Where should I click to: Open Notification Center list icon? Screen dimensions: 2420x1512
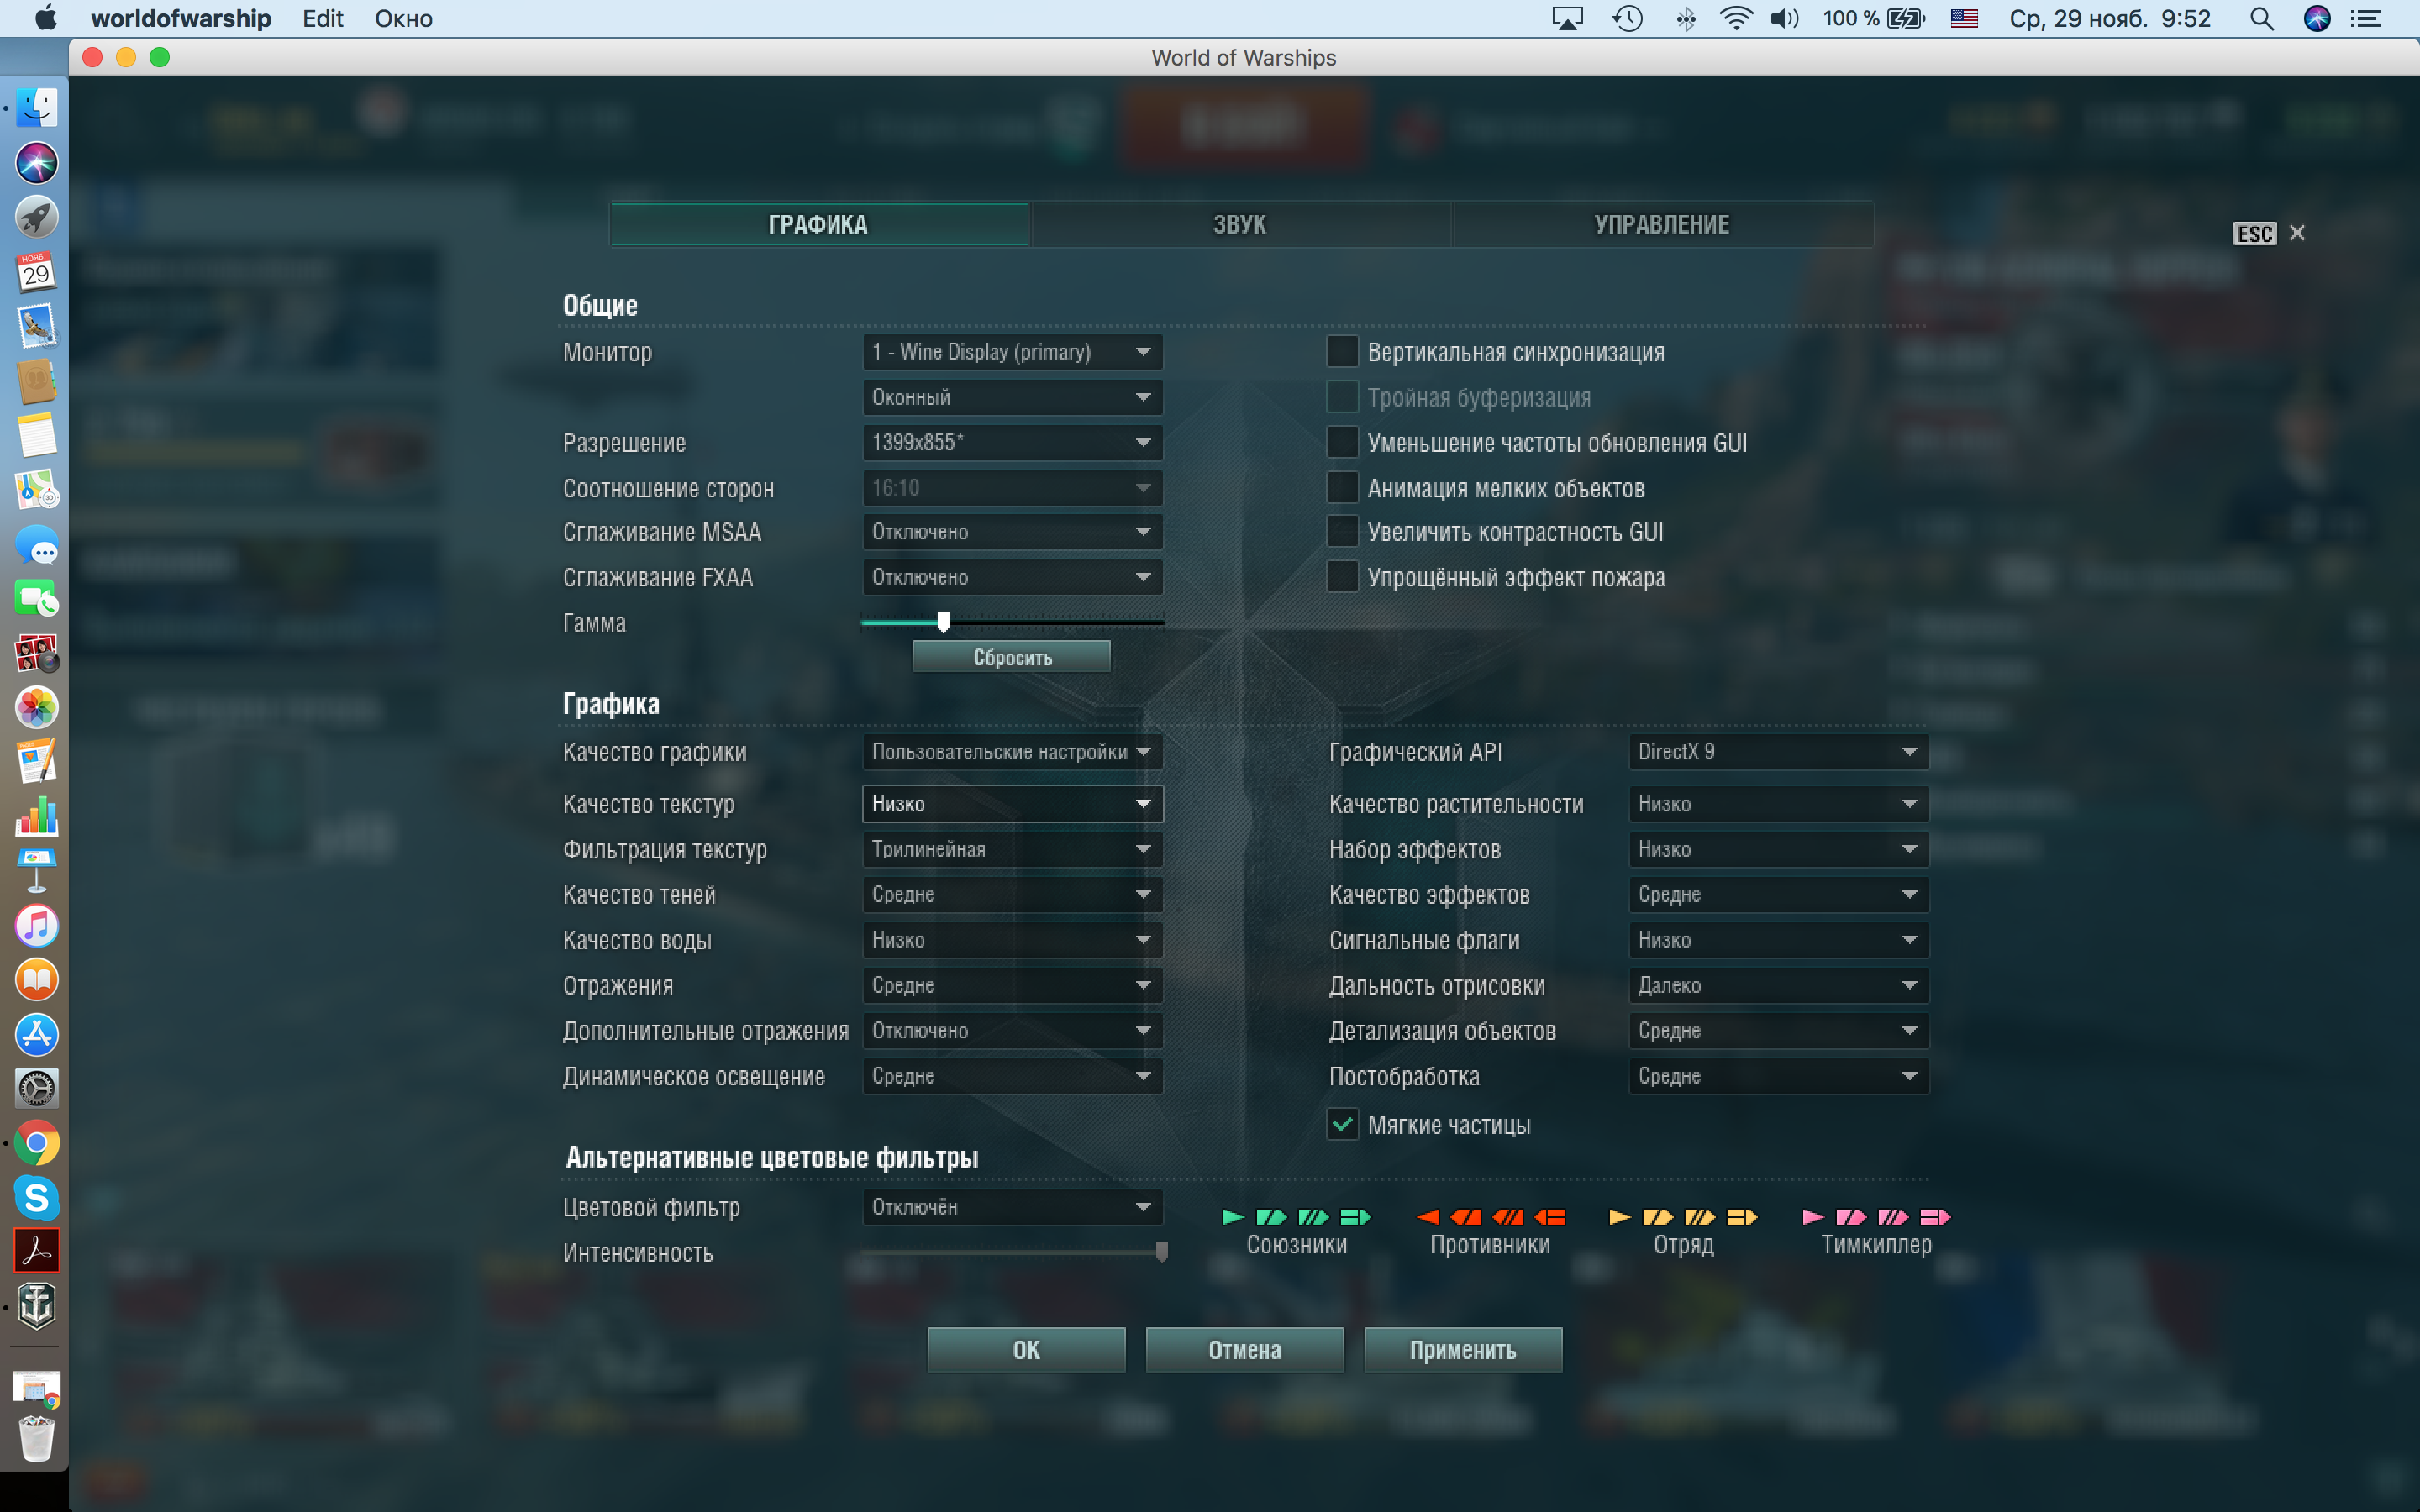pos(2366,19)
